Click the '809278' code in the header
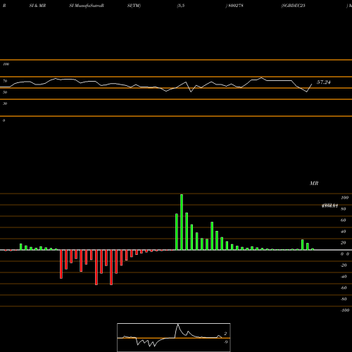352x352 pixels. tap(236, 6)
